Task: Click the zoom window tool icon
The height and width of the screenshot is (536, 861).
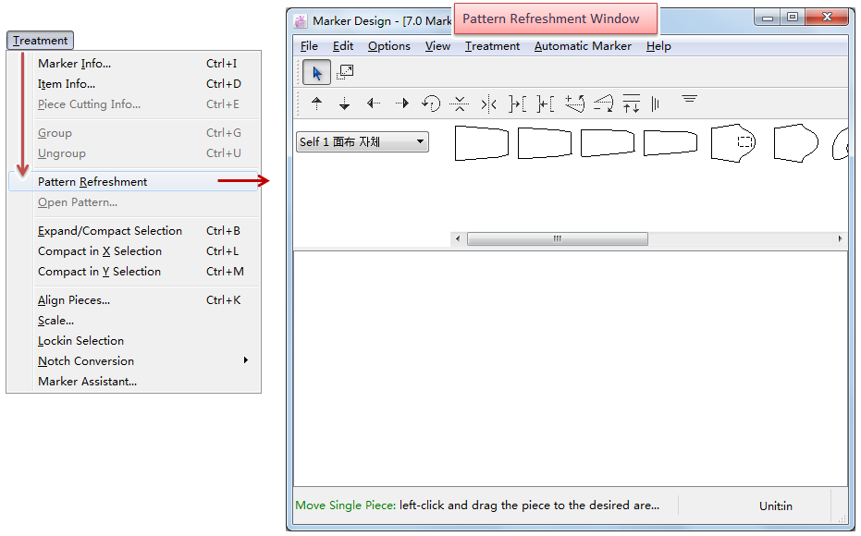Action: (345, 72)
